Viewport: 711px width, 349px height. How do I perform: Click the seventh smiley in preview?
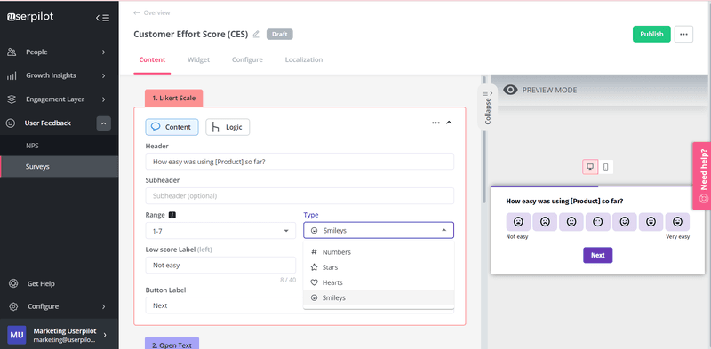[677, 222]
